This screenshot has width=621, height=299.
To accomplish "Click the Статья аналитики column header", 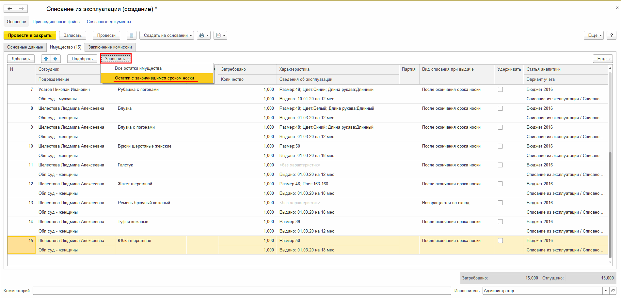I will 565,69.
